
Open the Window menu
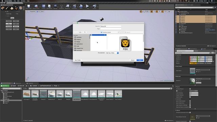coord(23,1)
